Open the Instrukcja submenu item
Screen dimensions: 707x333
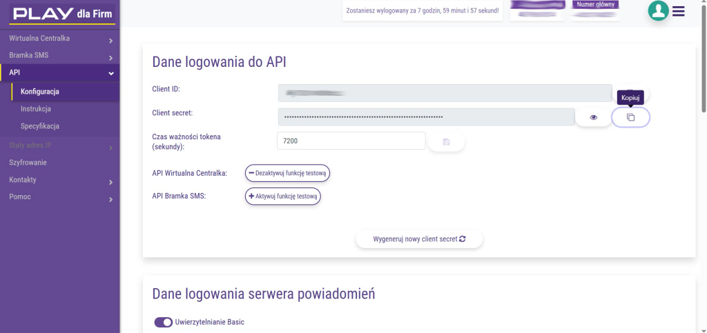36,109
